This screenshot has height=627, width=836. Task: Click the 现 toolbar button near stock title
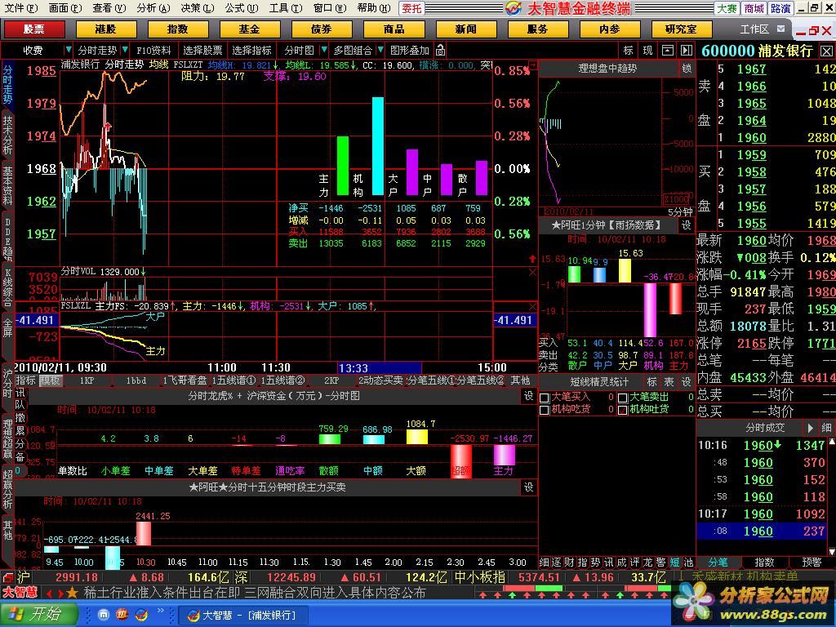tap(647, 50)
